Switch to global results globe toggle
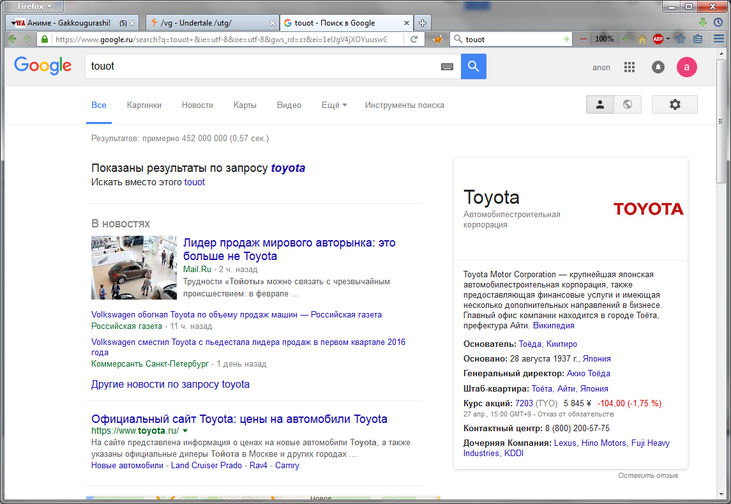The width and height of the screenshot is (731, 504). click(628, 105)
